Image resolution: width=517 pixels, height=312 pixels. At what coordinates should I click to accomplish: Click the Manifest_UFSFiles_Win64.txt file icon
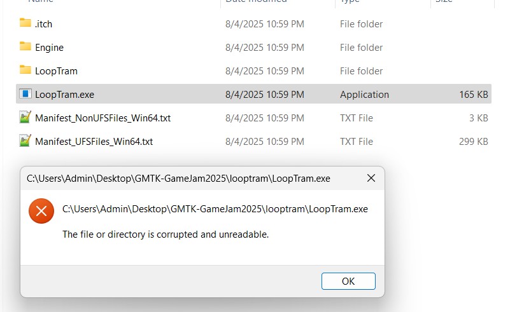tap(25, 141)
